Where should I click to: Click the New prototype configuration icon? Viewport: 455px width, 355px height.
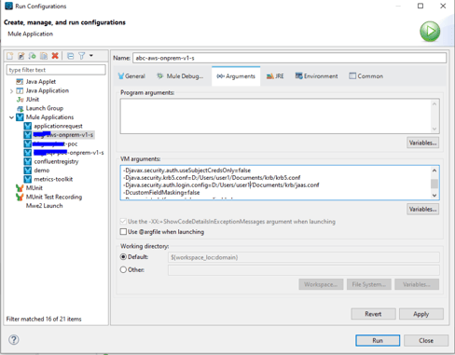click(21, 56)
